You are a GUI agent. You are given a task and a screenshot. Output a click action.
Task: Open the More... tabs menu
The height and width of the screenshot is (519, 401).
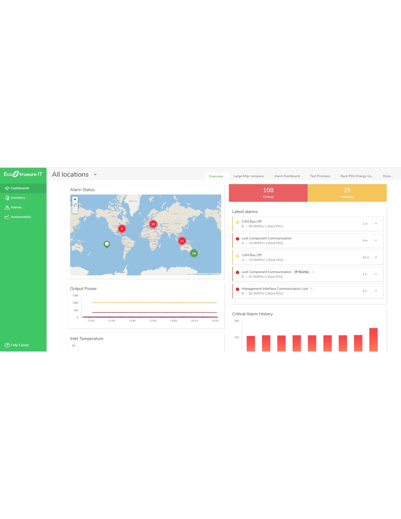[x=388, y=176]
